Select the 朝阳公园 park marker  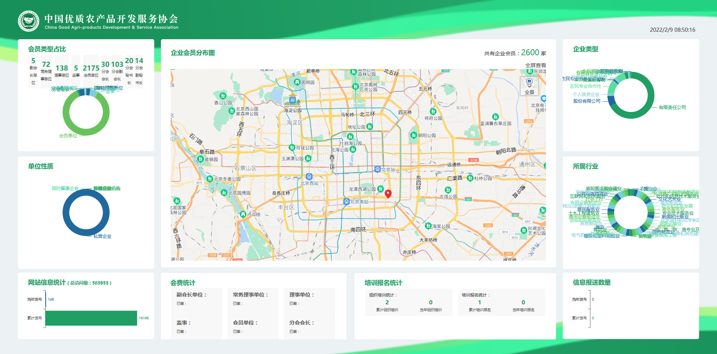point(413,135)
